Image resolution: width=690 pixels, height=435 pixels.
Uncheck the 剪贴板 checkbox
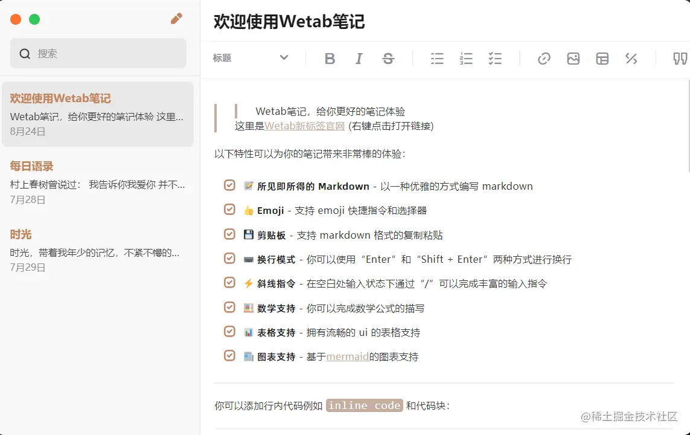pyautogui.click(x=229, y=234)
